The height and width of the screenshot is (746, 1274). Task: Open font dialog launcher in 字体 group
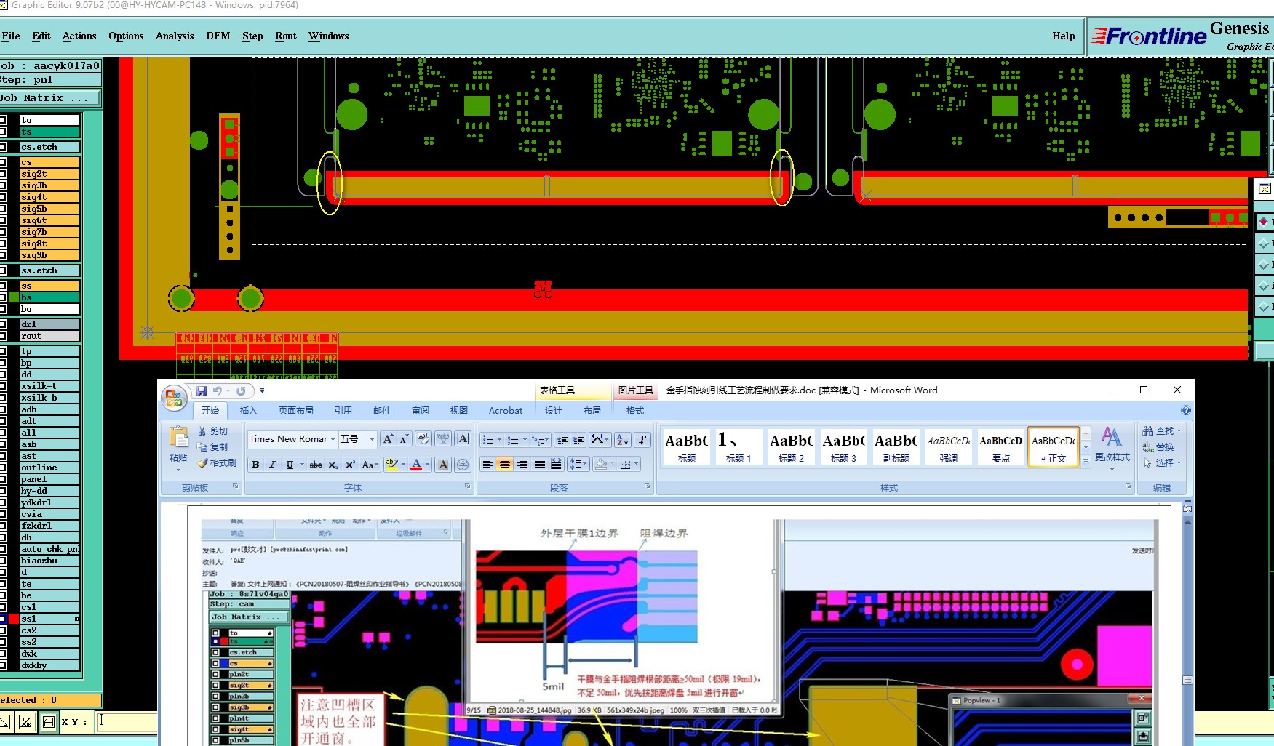coord(467,486)
